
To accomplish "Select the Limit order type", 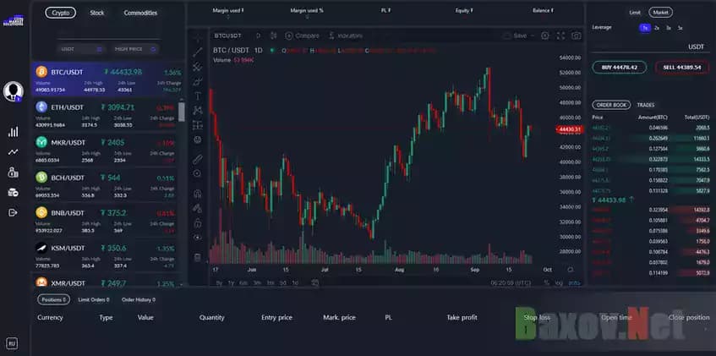I will pos(635,13).
